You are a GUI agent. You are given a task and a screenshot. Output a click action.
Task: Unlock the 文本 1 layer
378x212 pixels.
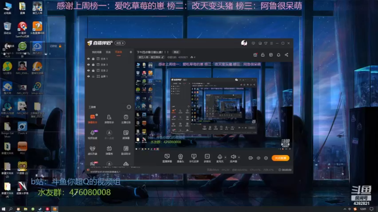(x=93, y=58)
